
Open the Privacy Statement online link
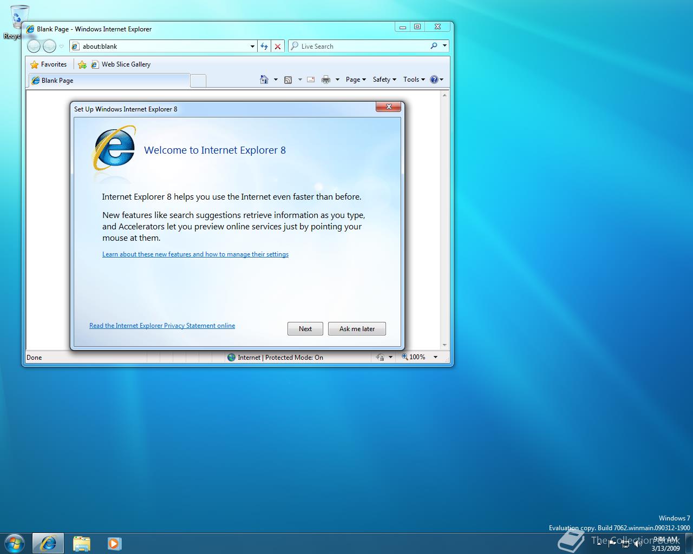click(162, 326)
